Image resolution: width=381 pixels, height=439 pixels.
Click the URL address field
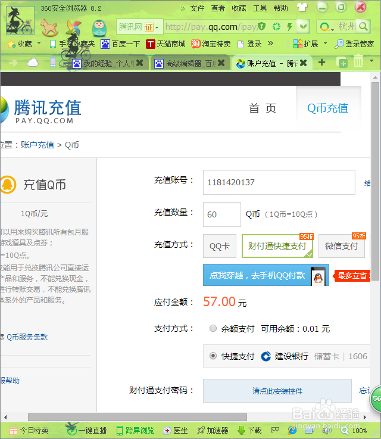211,27
